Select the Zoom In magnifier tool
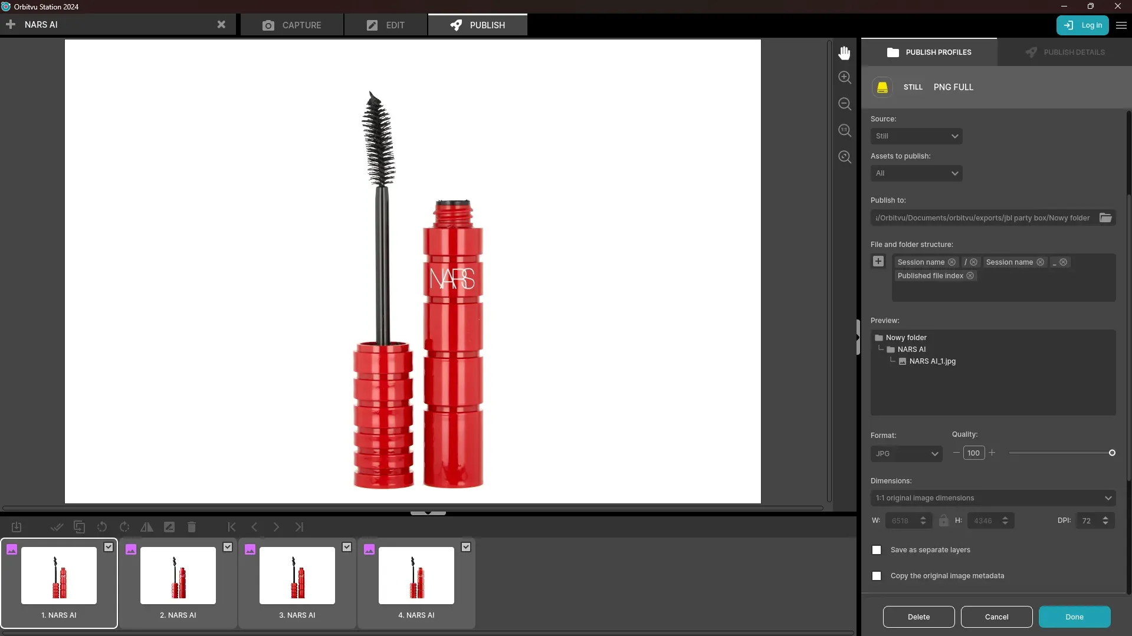 pyautogui.click(x=844, y=77)
